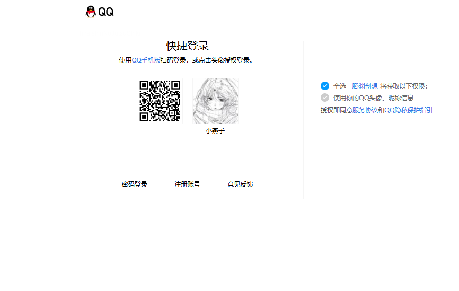This screenshot has height=291, width=459.
Task: Switch to 密码登录
Action: click(x=135, y=184)
